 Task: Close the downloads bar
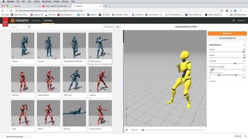pyautogui.click(x=245, y=136)
